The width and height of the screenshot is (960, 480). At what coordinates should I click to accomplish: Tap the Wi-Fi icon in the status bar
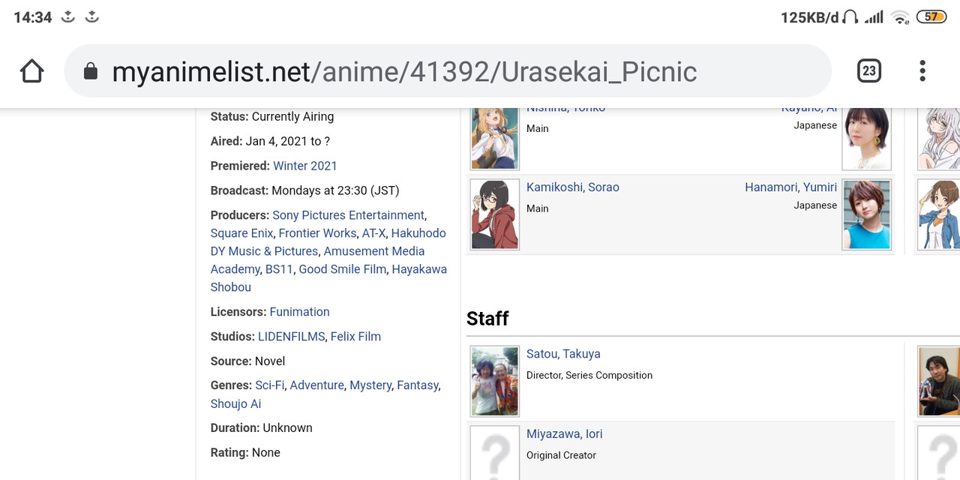(x=900, y=16)
